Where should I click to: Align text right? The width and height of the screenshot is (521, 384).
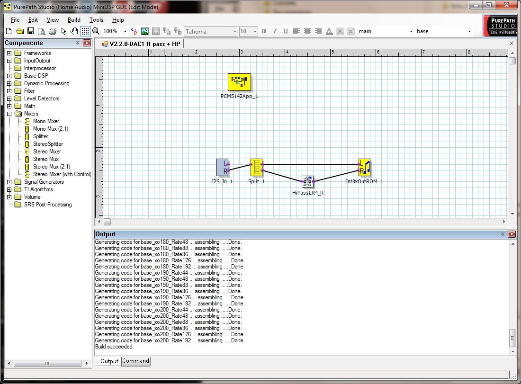click(x=318, y=31)
